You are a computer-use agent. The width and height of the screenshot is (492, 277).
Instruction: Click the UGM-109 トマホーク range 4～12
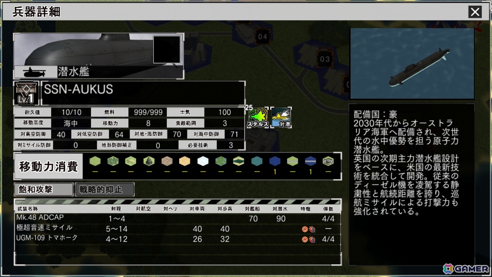point(116,239)
